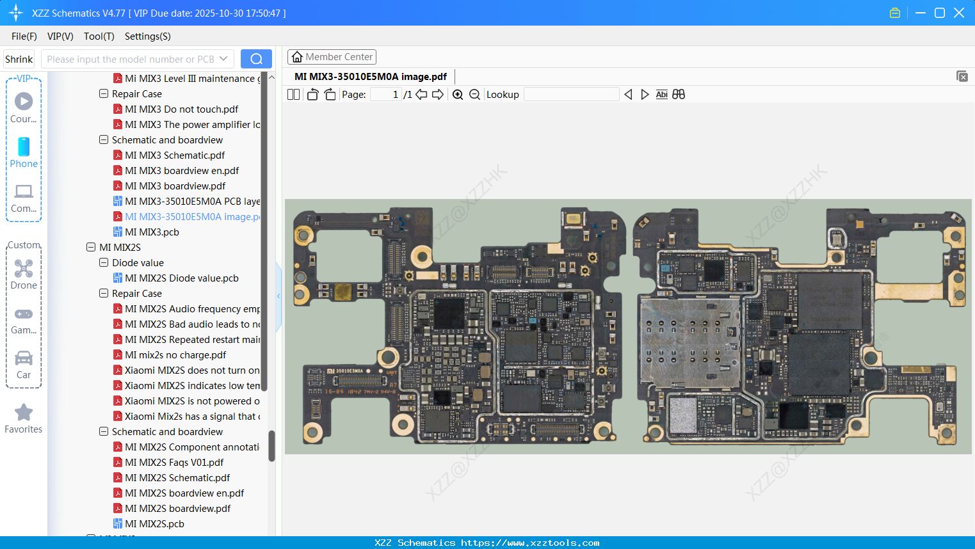Viewport: 975px width, 549px height.
Task: Collapse the MI MIX2S tree node
Action: click(x=91, y=248)
